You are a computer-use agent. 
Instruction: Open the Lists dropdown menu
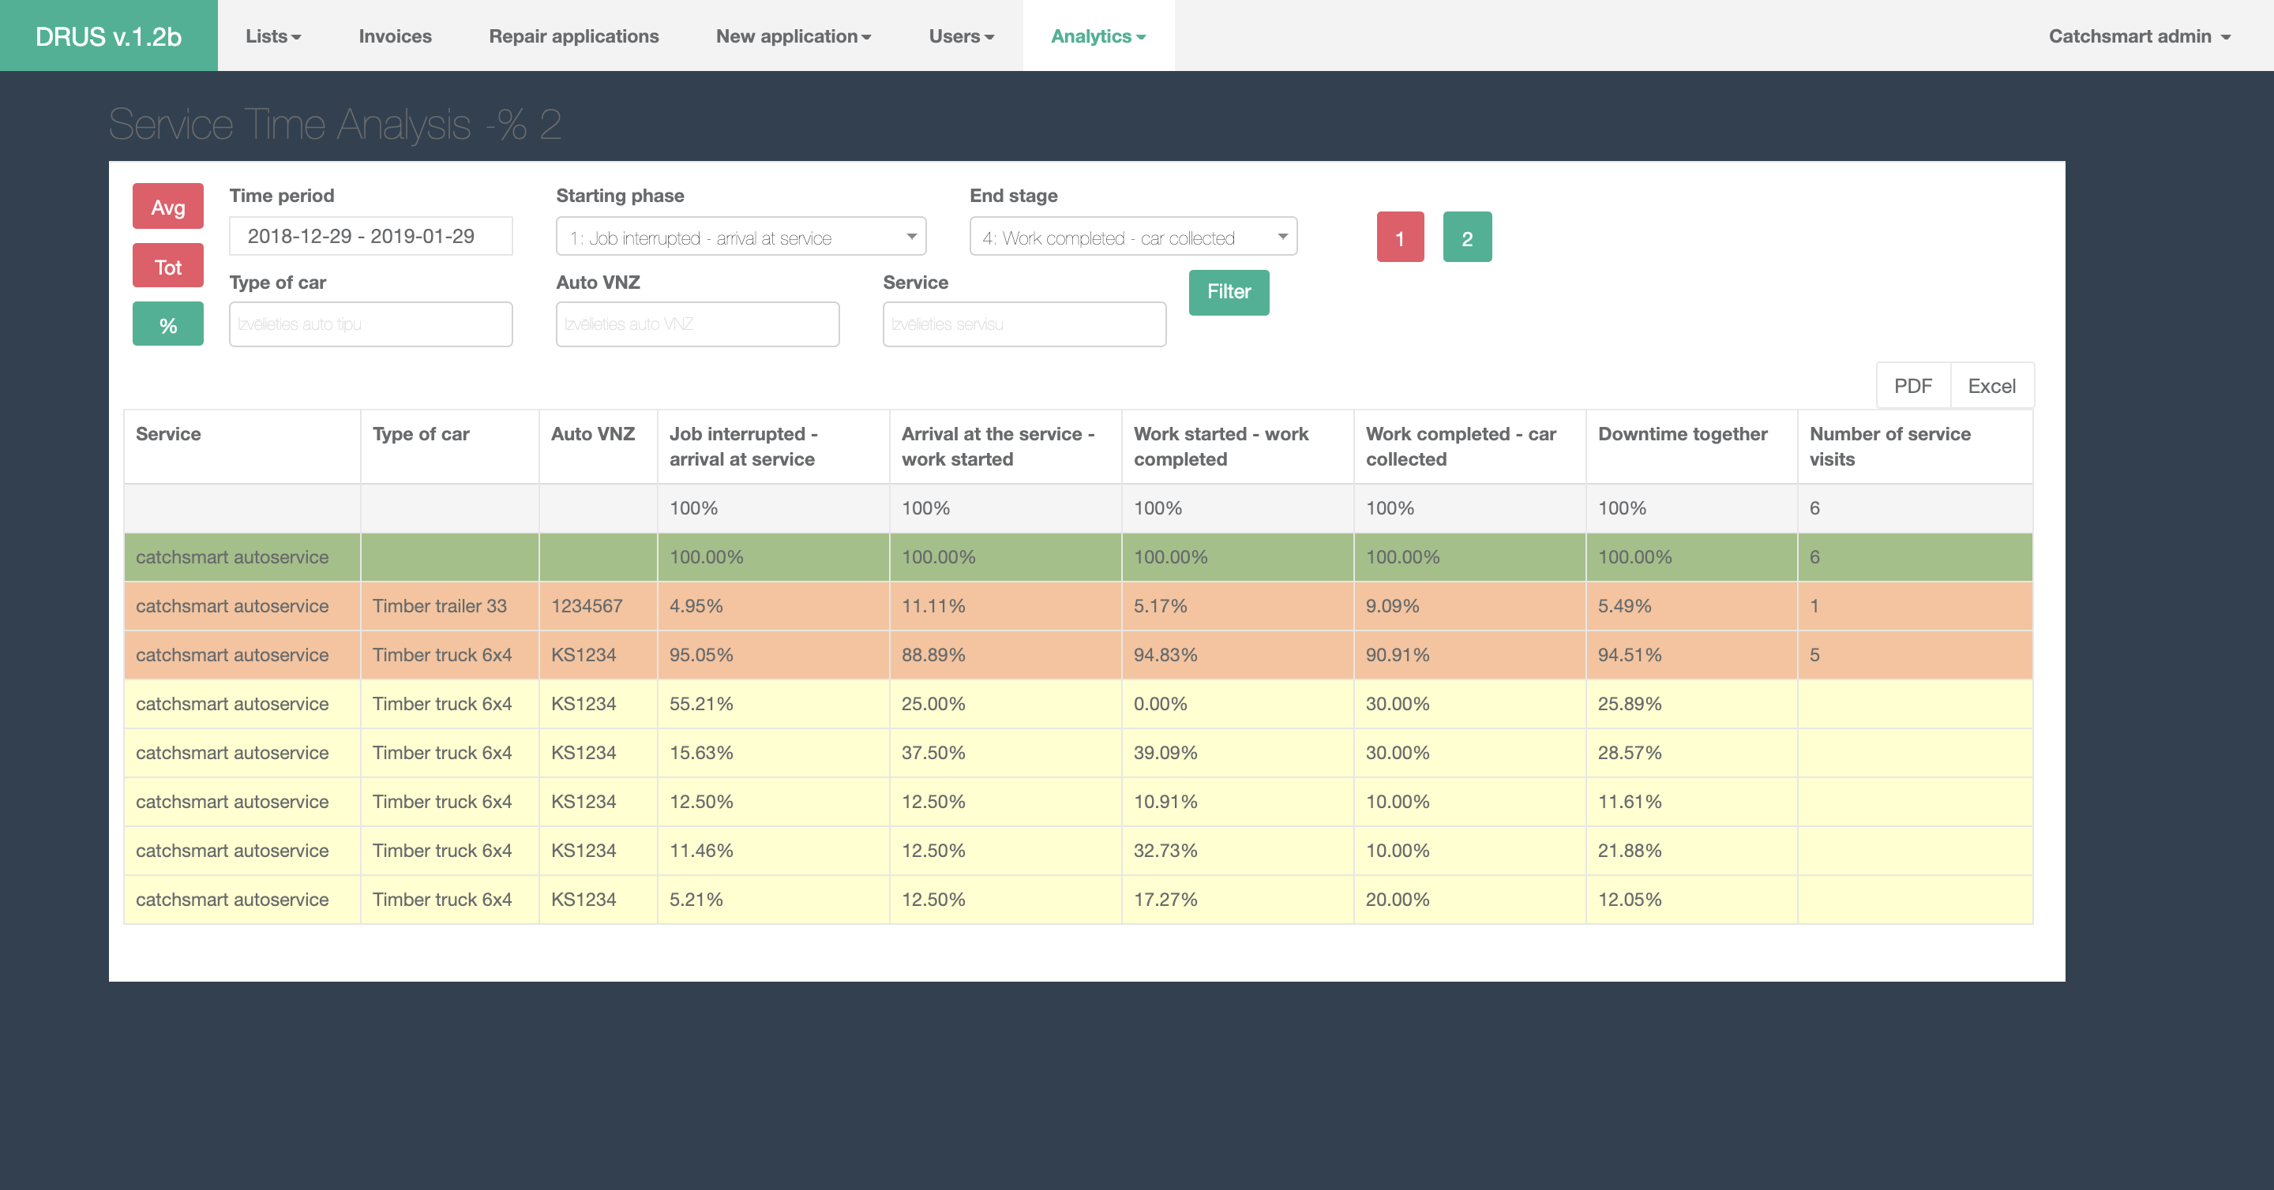pyautogui.click(x=272, y=36)
